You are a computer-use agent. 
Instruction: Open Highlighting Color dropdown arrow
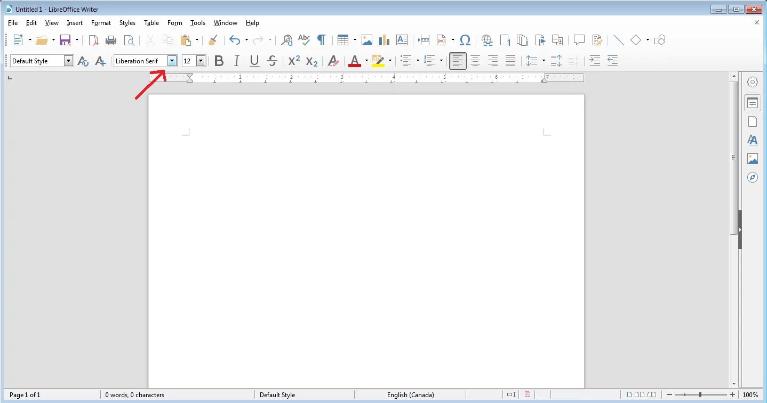click(390, 61)
